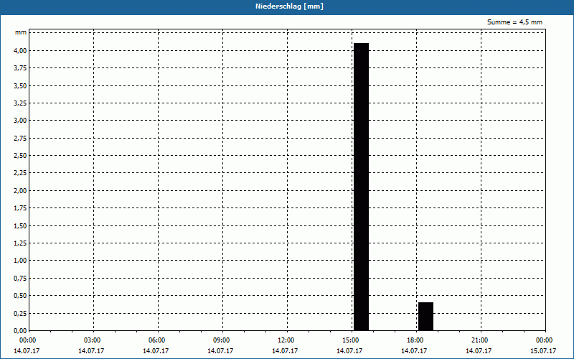Click the 4,00 y-axis value
574x359 pixels.
coord(20,50)
